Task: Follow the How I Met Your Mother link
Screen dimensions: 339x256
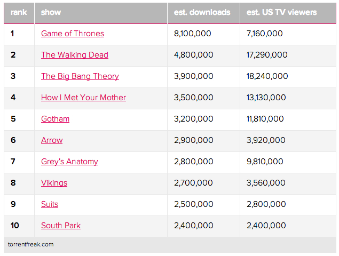Action: [84, 98]
